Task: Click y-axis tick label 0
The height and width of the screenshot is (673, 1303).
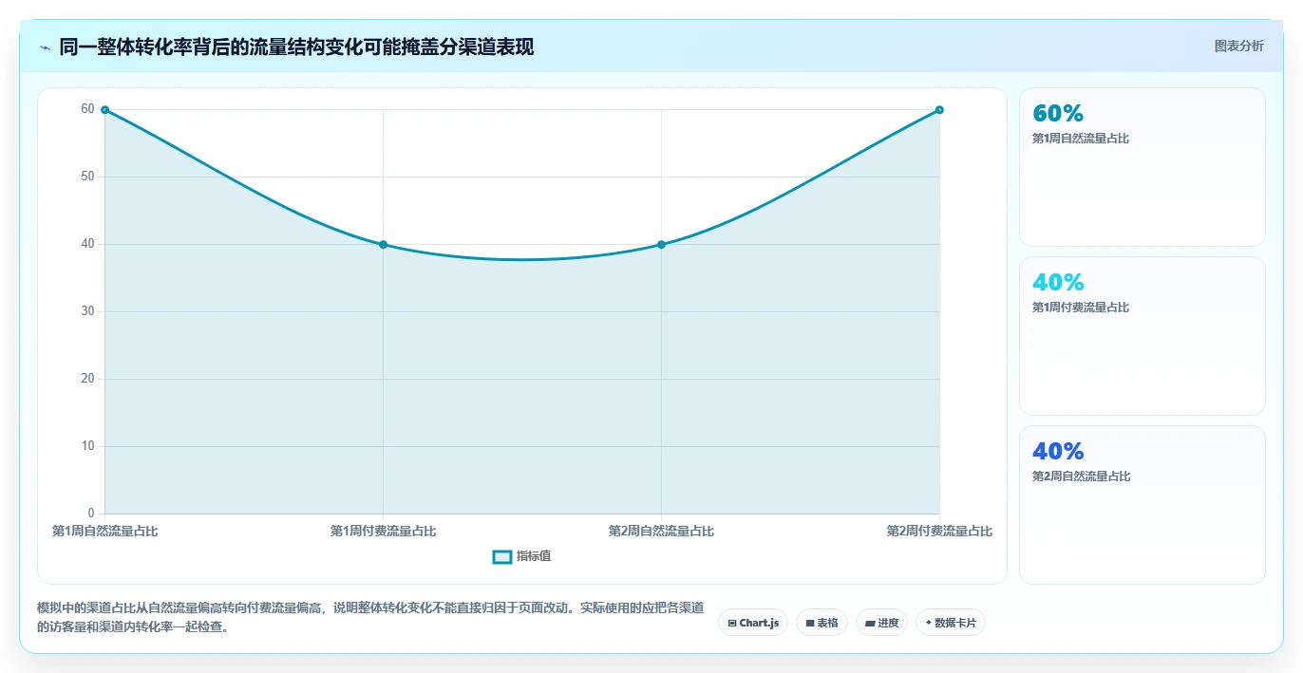Action: 91,514
